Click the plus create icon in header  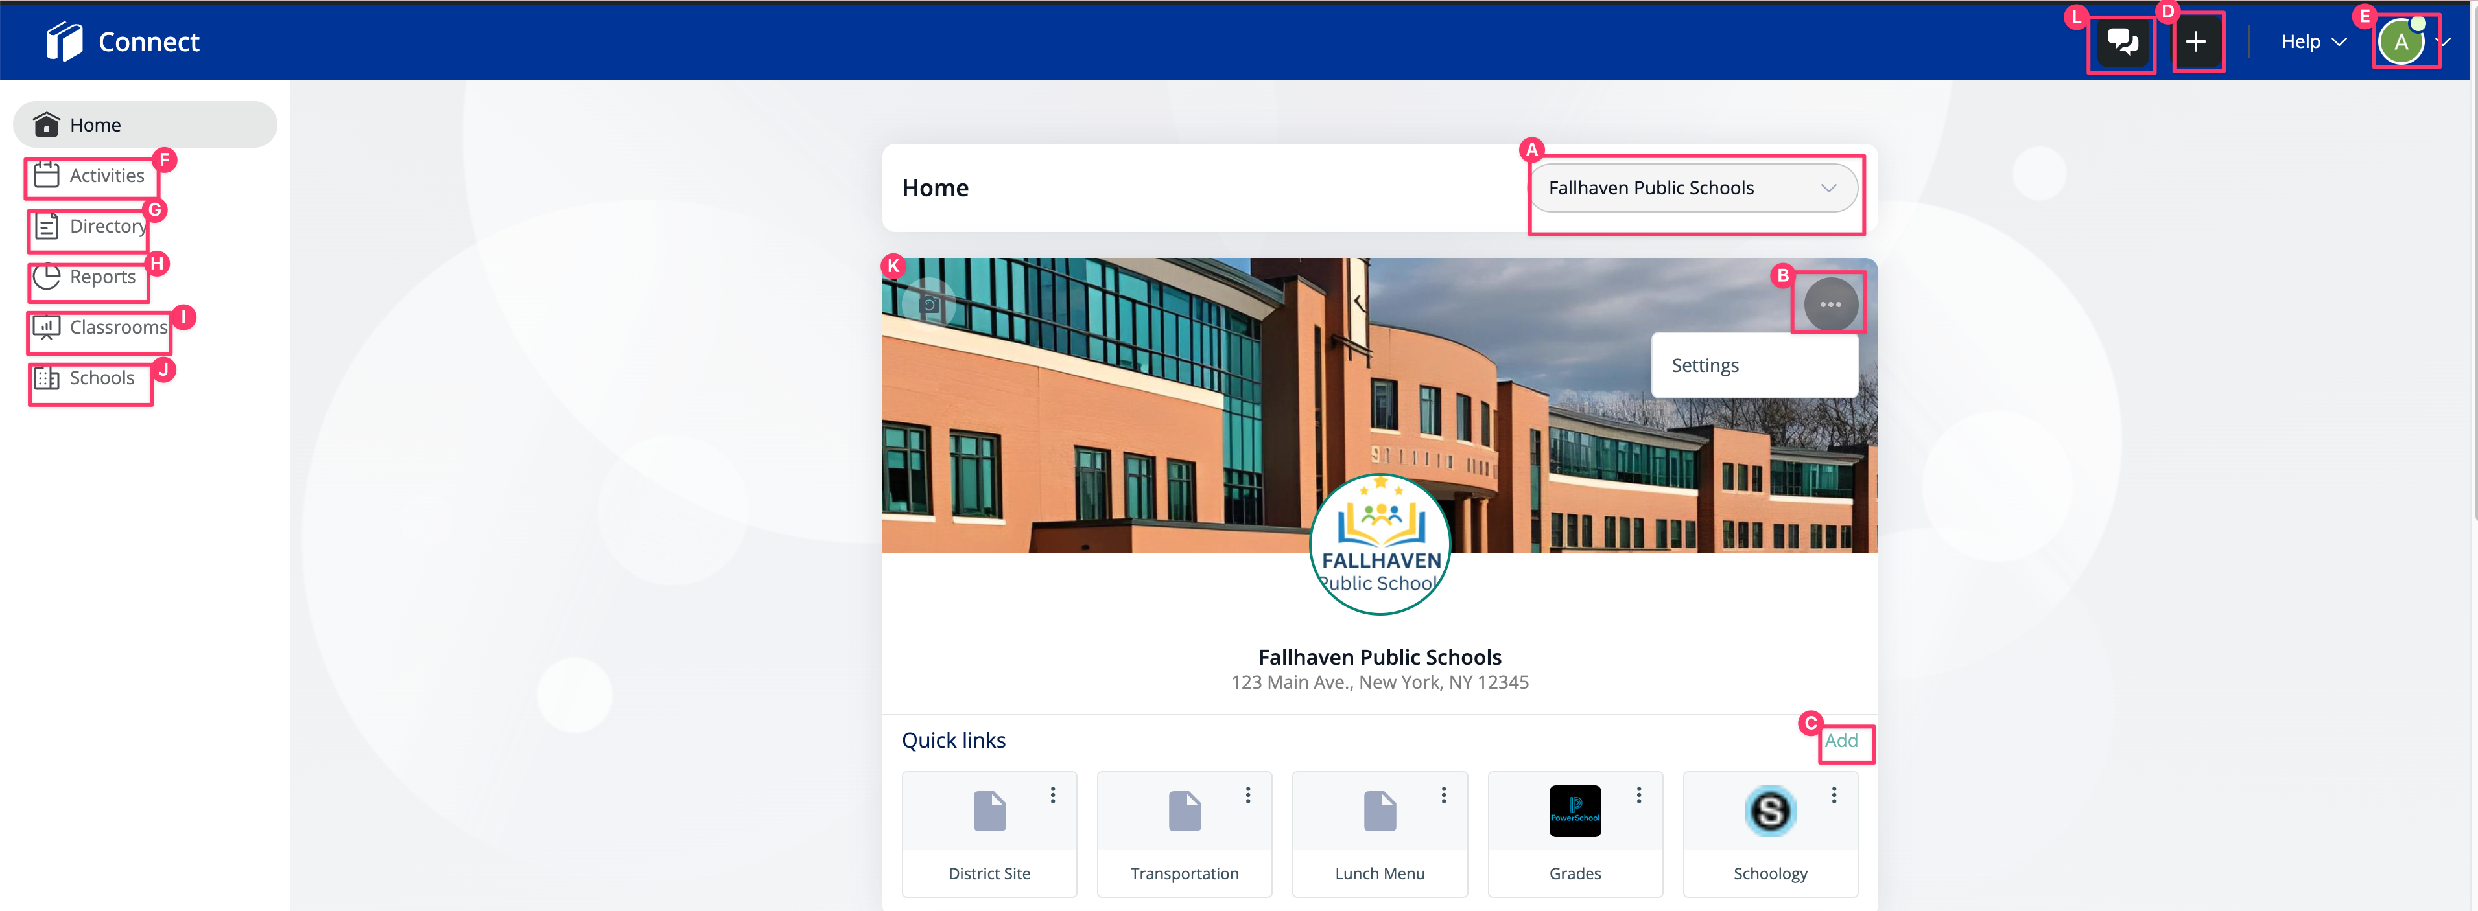(2195, 41)
